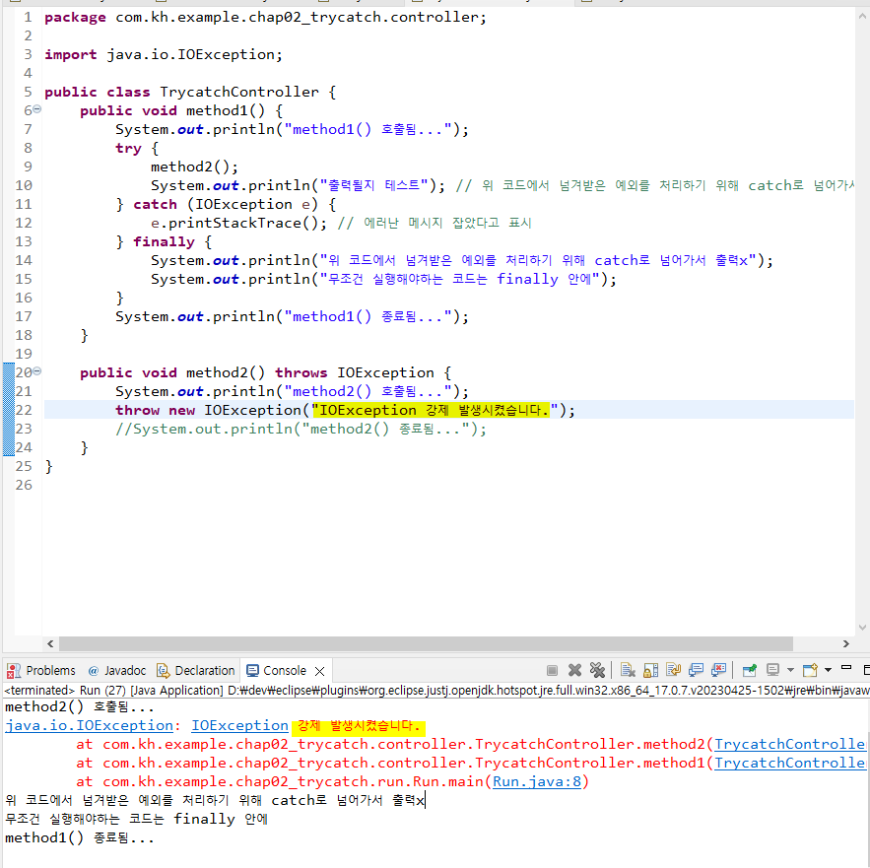Close the Console tab with X
The width and height of the screenshot is (870, 868).
click(x=319, y=671)
